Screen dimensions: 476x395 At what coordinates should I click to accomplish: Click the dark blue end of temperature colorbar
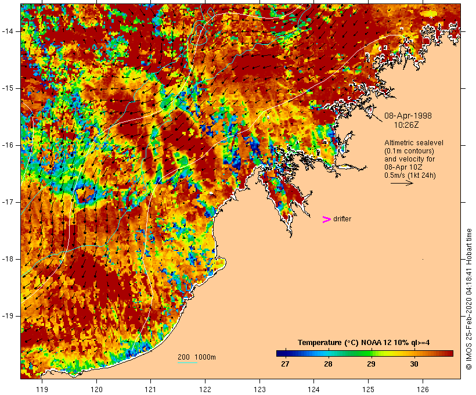tap(280, 353)
